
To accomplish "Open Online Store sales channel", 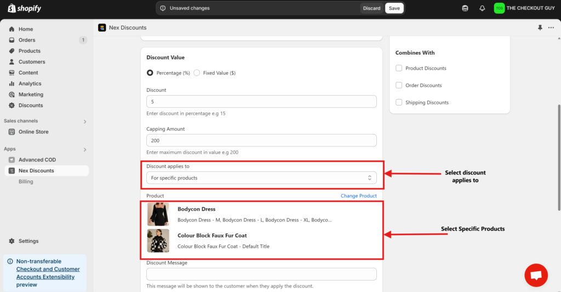I will coord(33,132).
